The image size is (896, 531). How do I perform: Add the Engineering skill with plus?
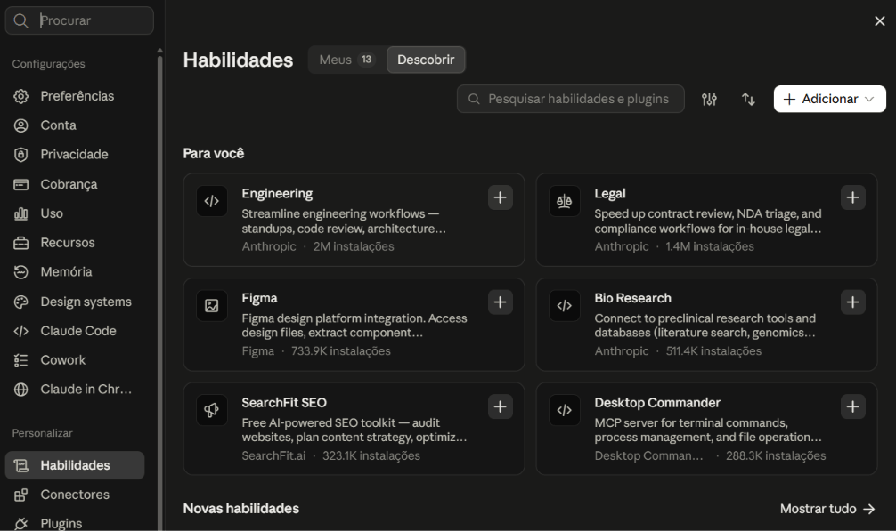(x=500, y=198)
